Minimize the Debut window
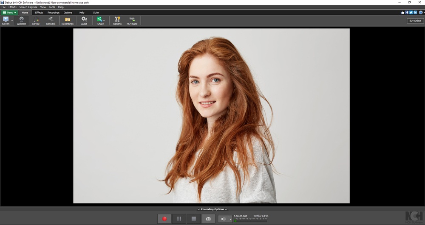425x225 pixels. click(399, 3)
